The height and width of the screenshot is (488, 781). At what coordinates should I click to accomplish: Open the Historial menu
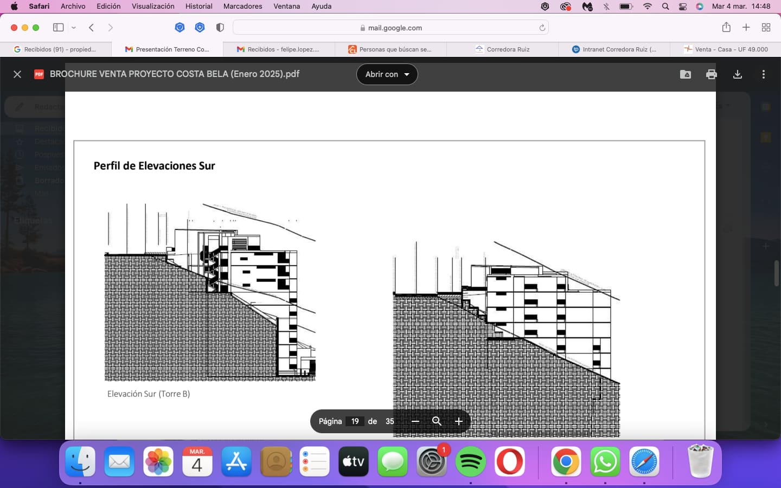tap(199, 7)
